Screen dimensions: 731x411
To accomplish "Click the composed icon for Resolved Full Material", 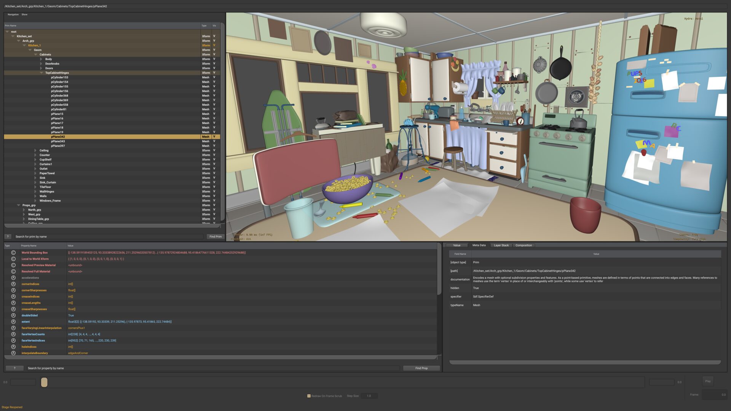I will click(13, 271).
